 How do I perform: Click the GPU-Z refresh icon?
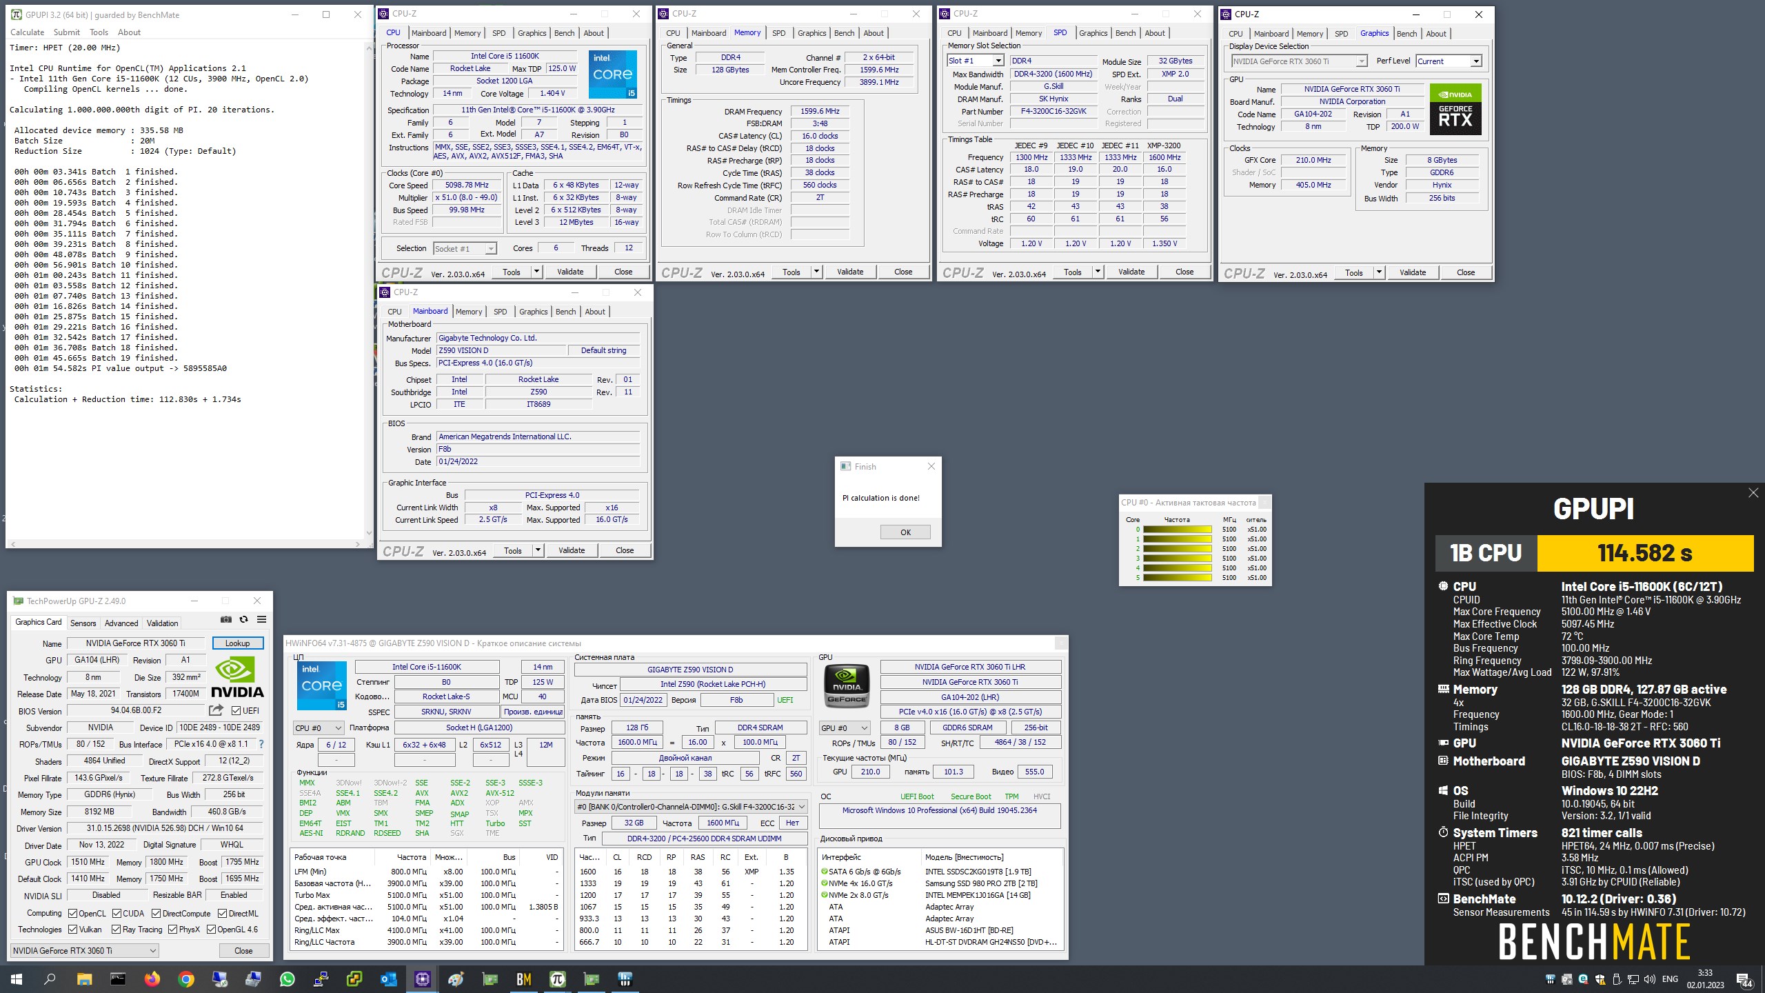(243, 620)
